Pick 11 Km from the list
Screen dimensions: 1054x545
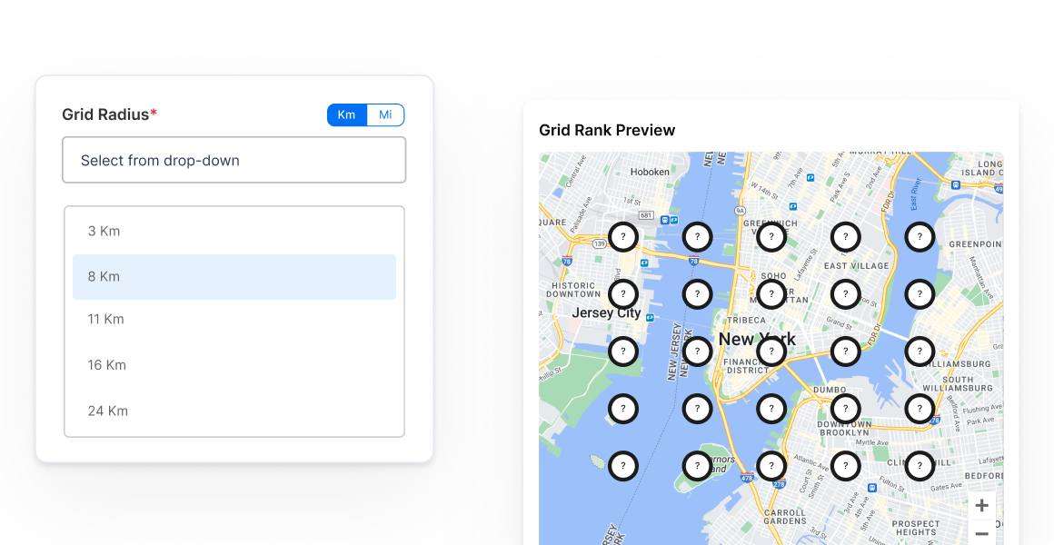(x=234, y=319)
